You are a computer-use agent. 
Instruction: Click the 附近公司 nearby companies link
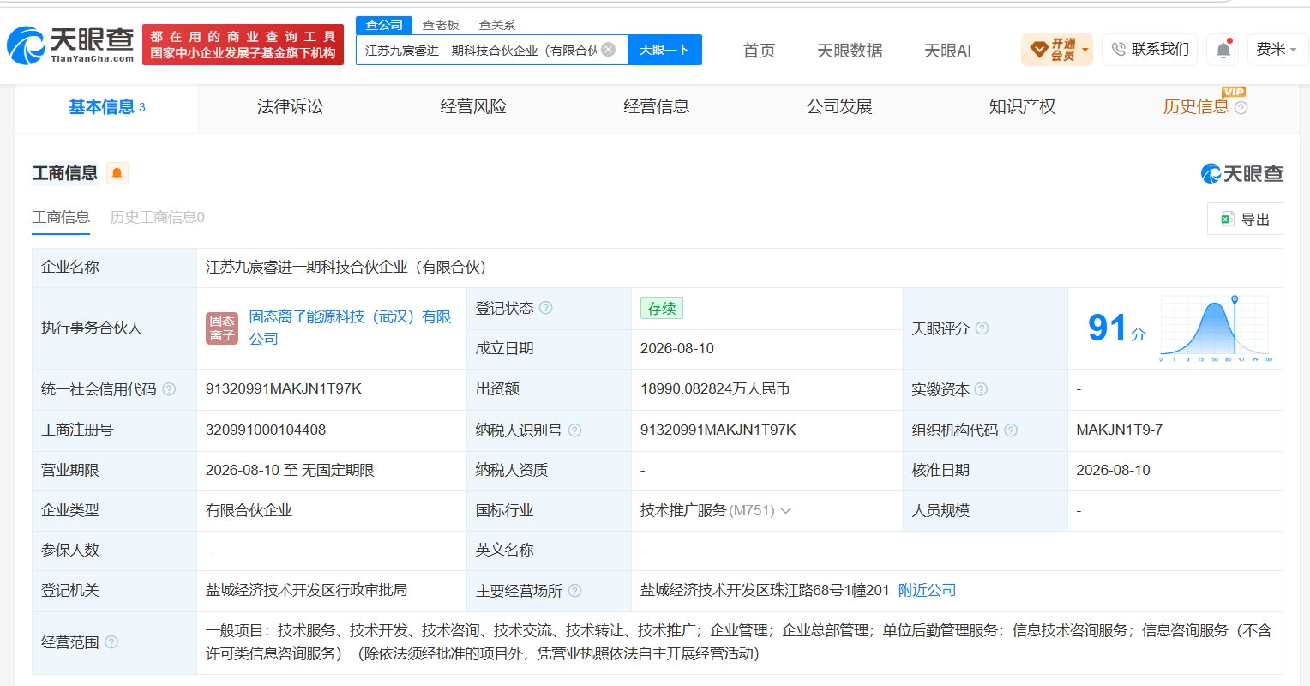927,591
